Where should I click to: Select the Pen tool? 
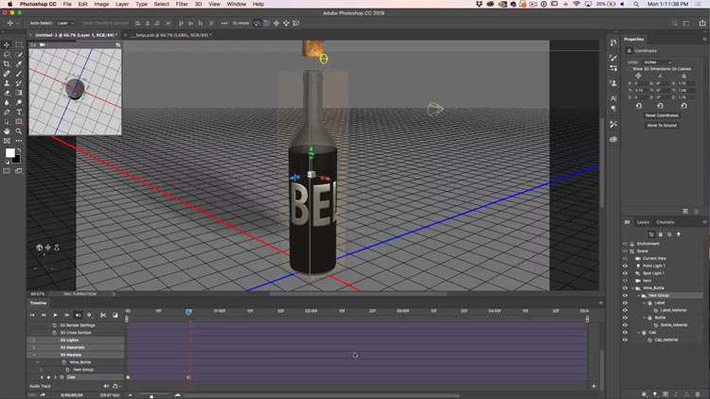pyautogui.click(x=7, y=112)
